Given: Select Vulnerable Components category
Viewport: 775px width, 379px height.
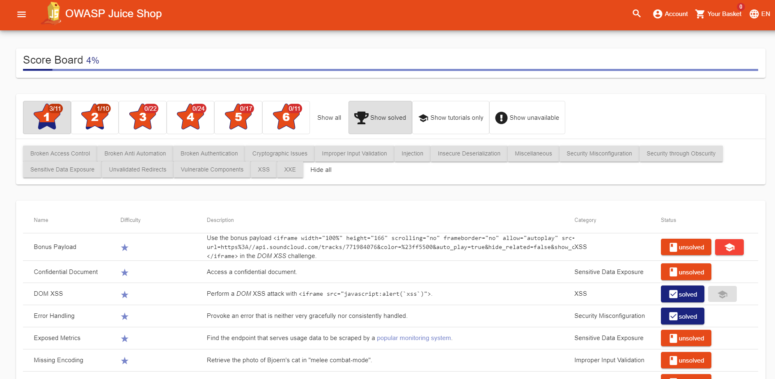Looking at the screenshot, I should click(x=212, y=170).
